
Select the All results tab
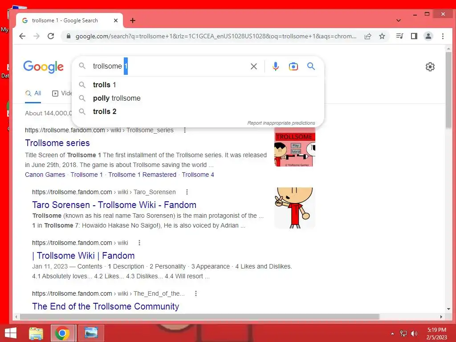point(33,94)
